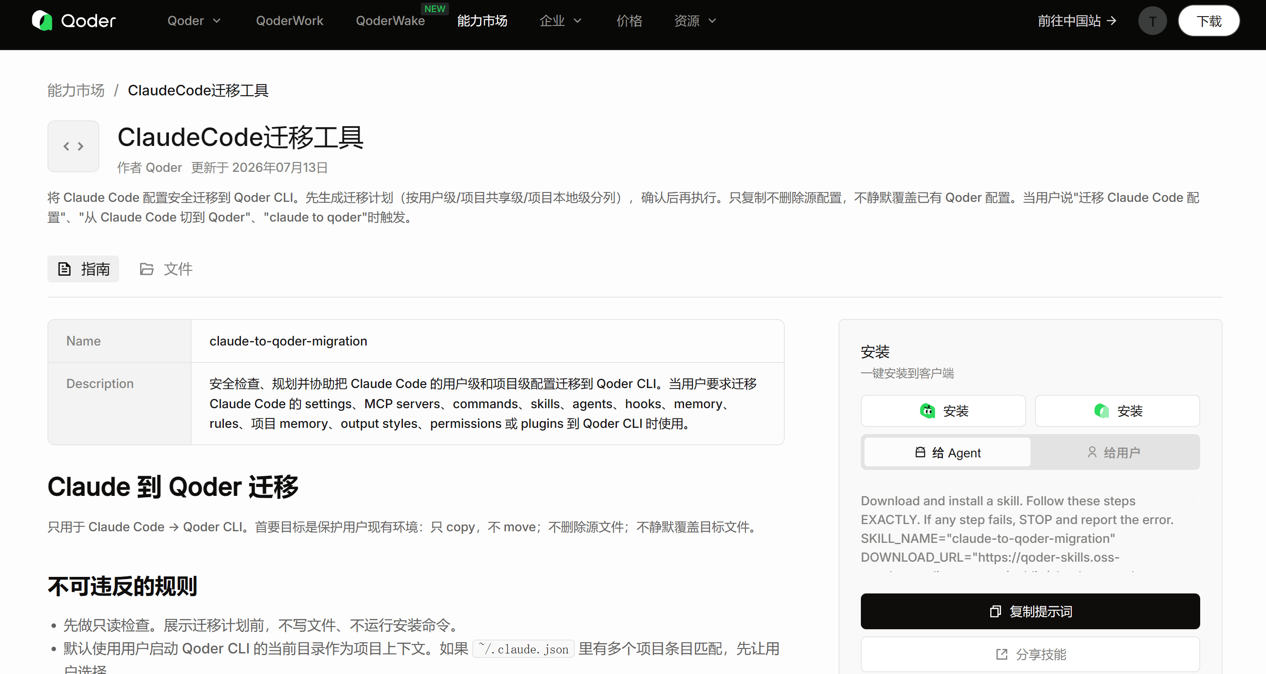Click the first 安装 button with robot icon
The height and width of the screenshot is (674, 1266).
[943, 411]
